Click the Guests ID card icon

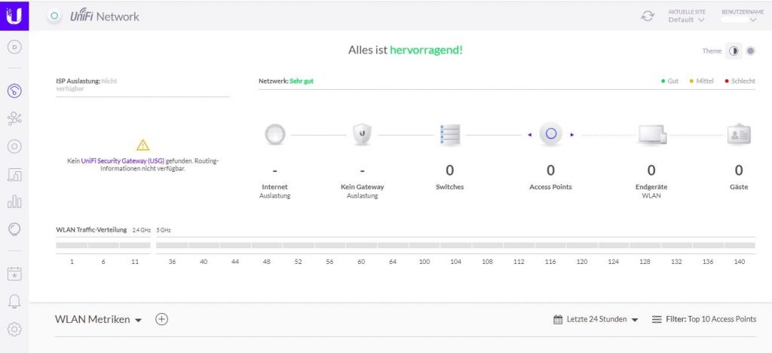coord(739,134)
